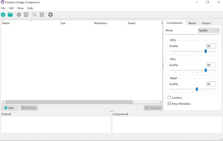This screenshot has width=223, height=141.
Task: Open the View menu
Action: pos(20,8)
